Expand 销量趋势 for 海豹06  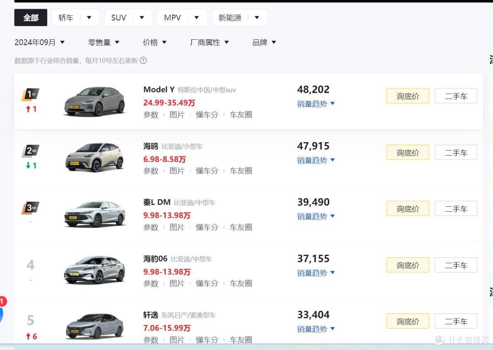coord(316,273)
